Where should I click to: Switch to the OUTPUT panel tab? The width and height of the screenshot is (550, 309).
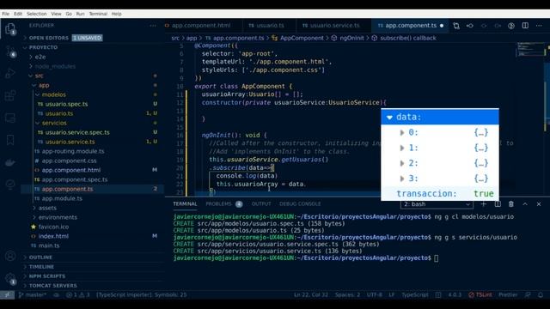261,204
